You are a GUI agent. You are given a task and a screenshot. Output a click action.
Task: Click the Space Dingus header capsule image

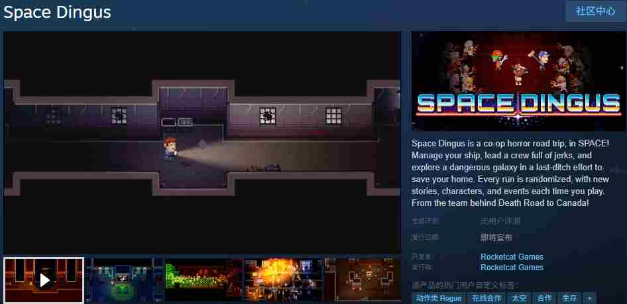[x=519, y=81]
